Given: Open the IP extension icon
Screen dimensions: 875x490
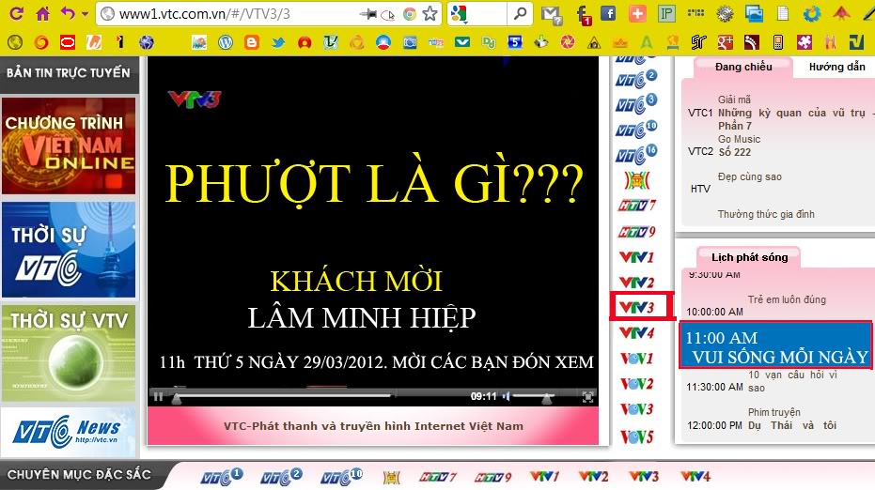Looking at the screenshot, I should pyautogui.click(x=665, y=13).
